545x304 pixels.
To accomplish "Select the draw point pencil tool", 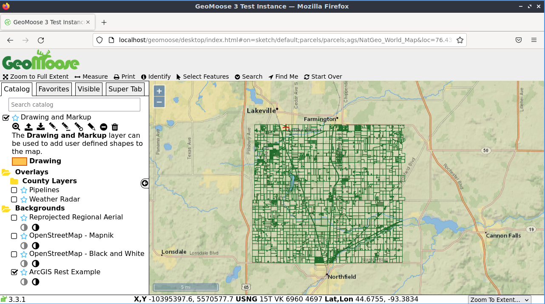I will (53, 127).
